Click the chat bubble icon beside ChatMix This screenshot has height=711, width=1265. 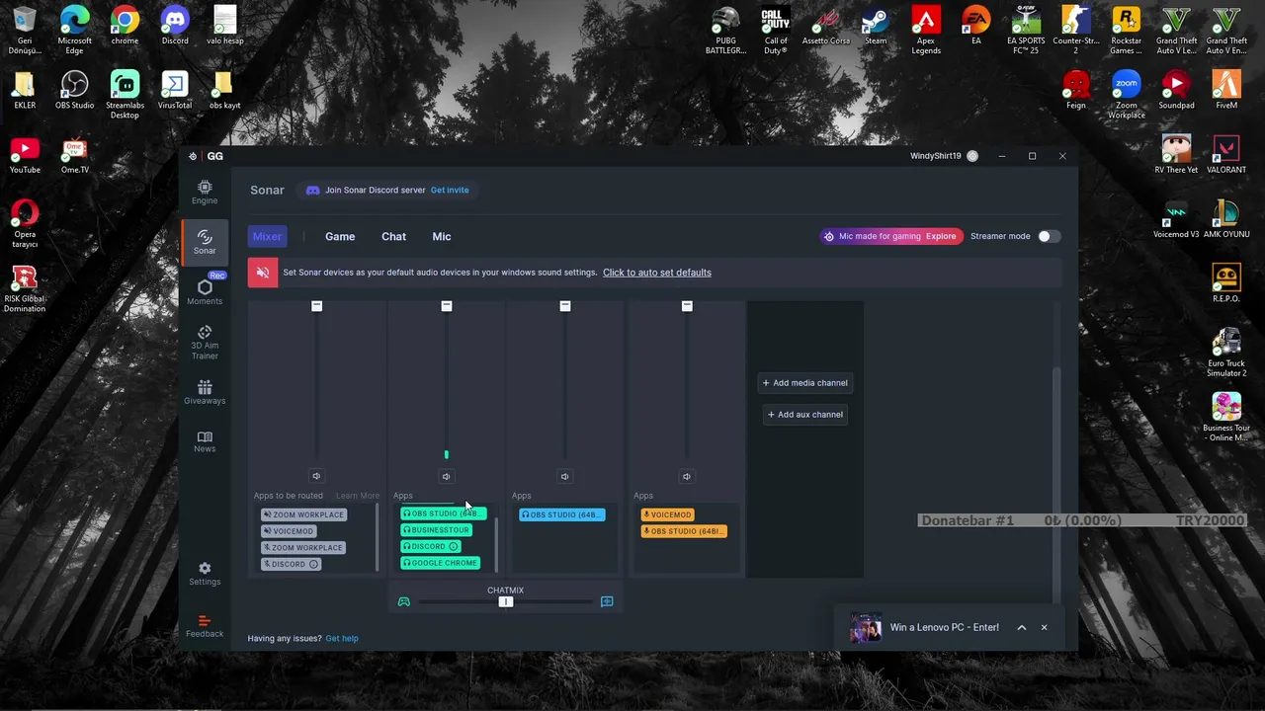[x=607, y=601]
